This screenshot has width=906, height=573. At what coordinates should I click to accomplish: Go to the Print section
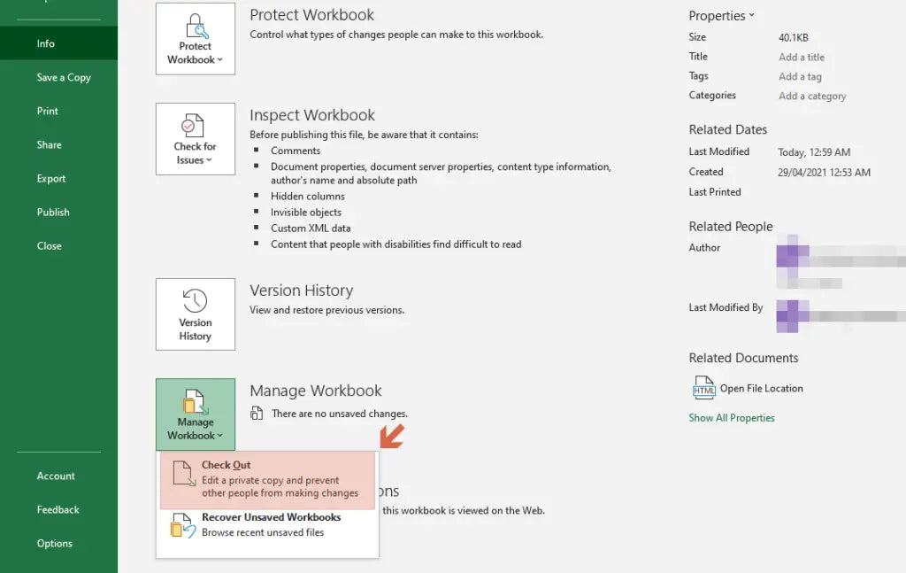(x=48, y=111)
